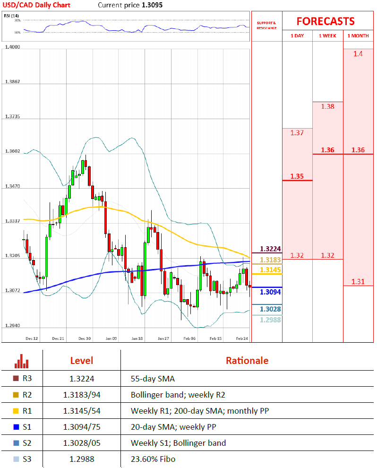This screenshot has width=377, height=468.
Task: Click the 'Level' table column header
Action: point(82,361)
